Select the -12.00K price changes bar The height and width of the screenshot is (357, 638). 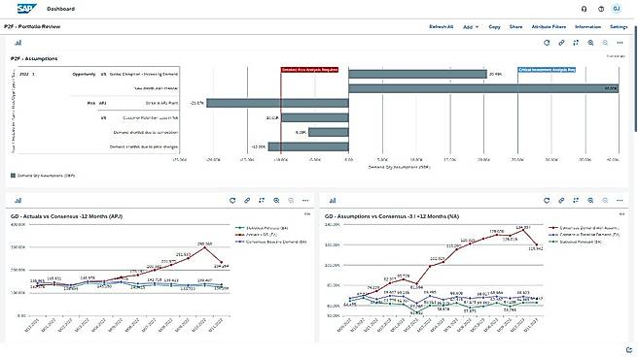pyautogui.click(x=308, y=146)
